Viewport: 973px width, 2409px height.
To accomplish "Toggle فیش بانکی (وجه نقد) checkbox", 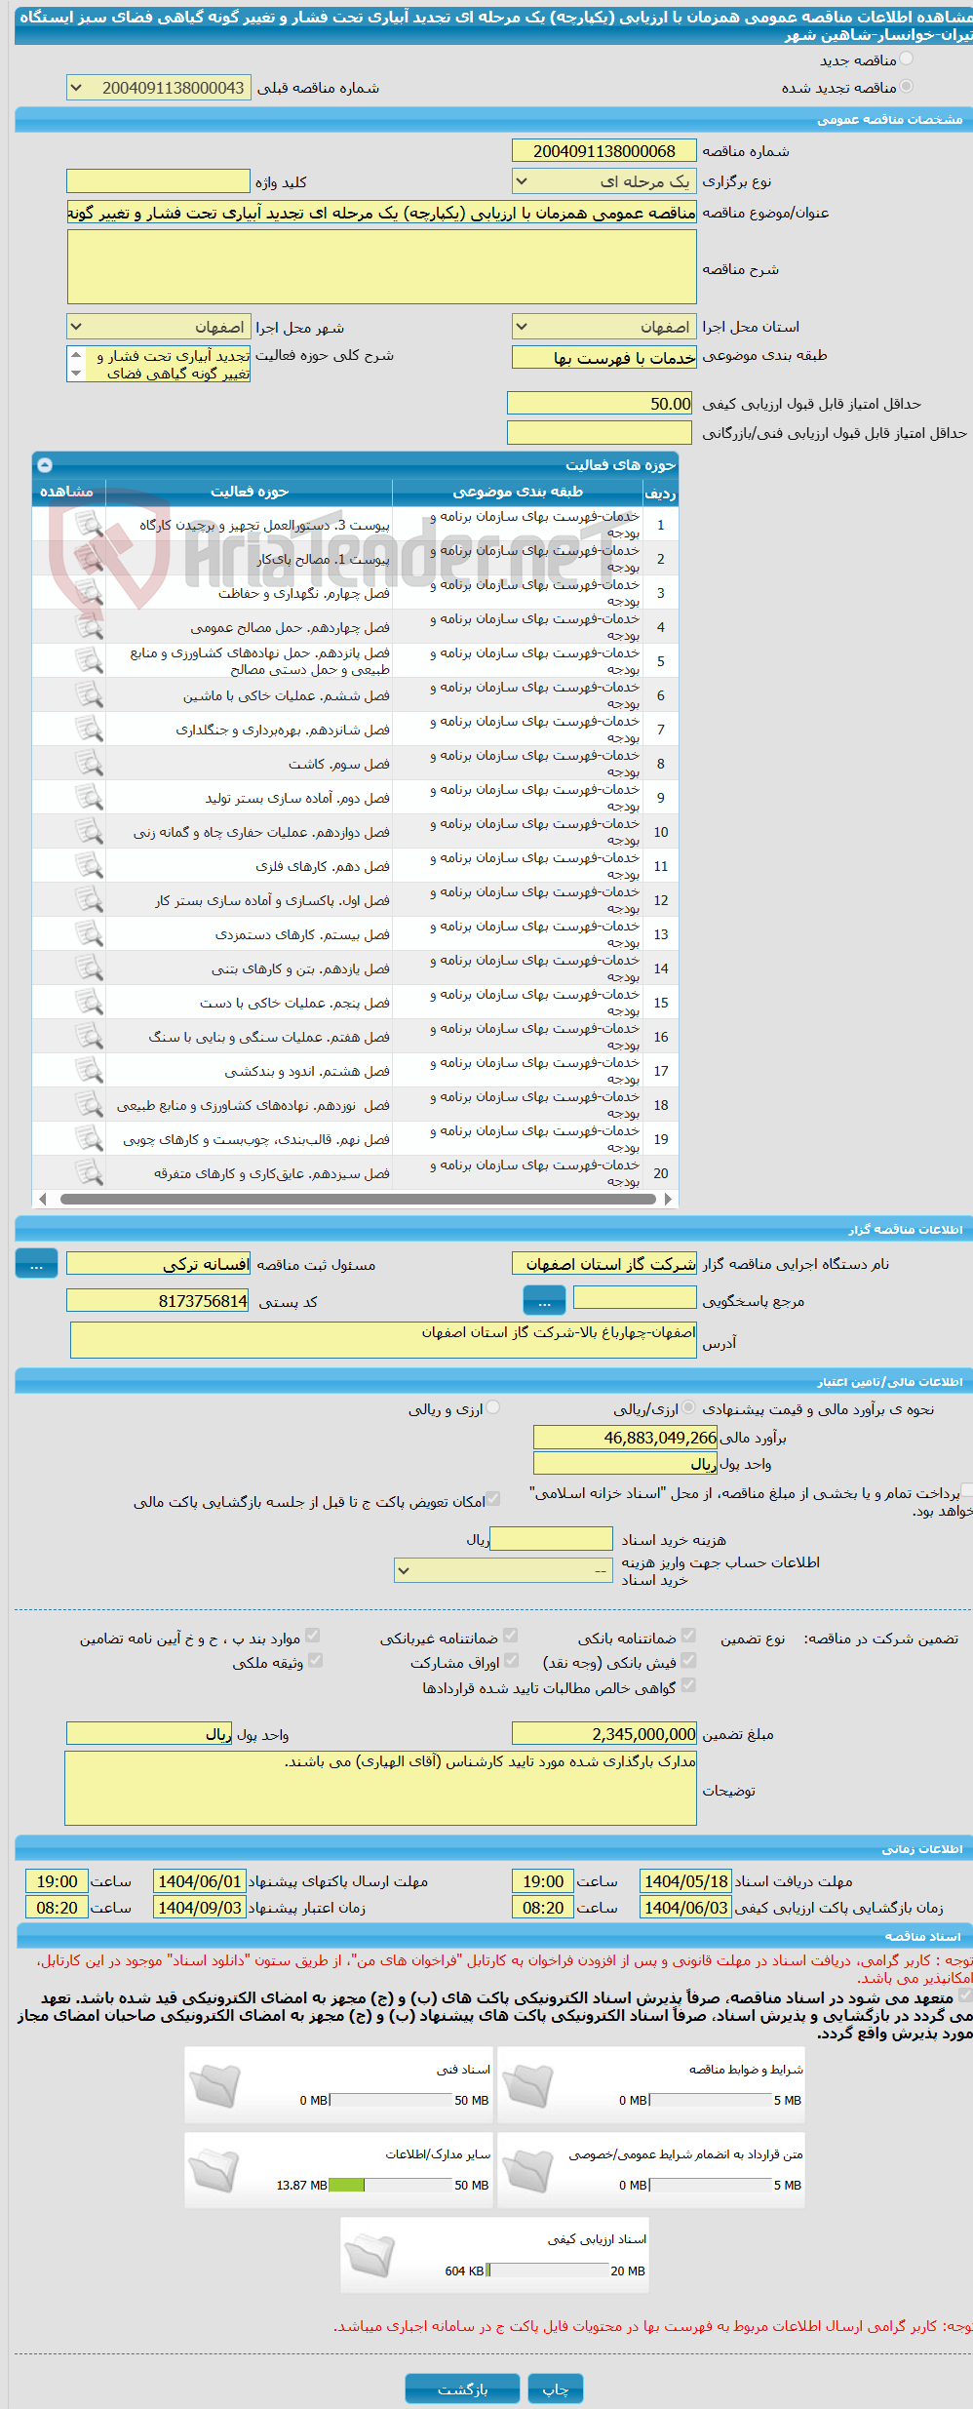I will click(x=688, y=1660).
